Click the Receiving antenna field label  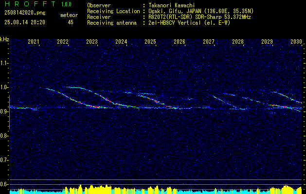point(112,23)
